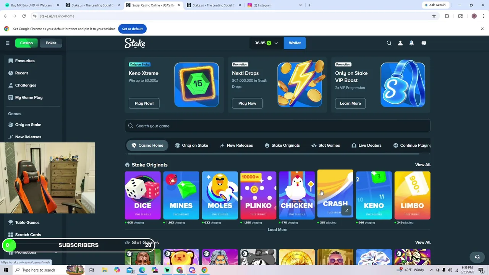Open My Game Play in sidebar
The width and height of the screenshot is (489, 275).
[x=29, y=97]
